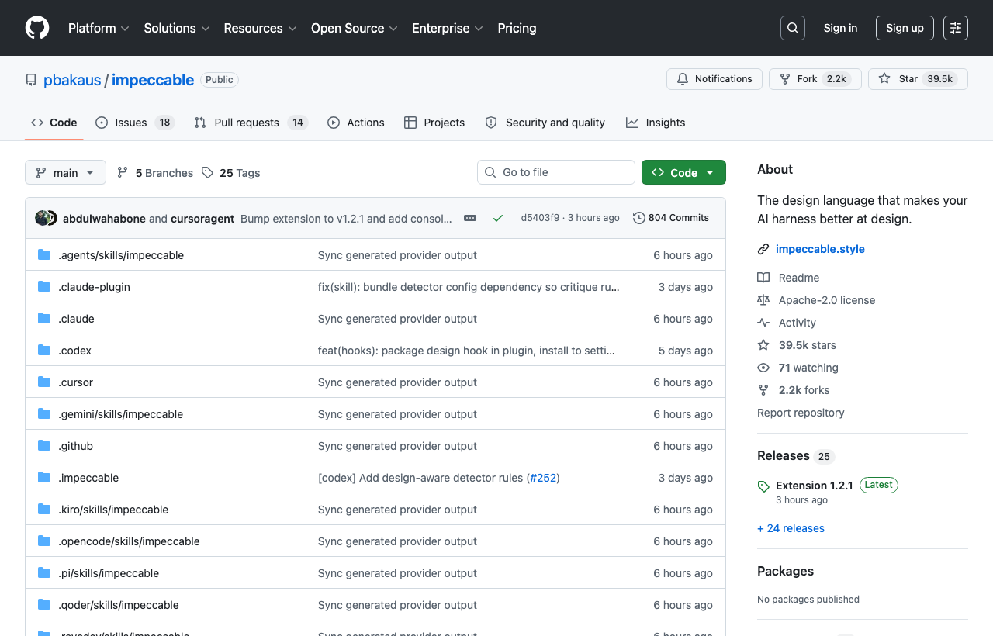The image size is (993, 636).
Task: Open the appearance settings sliders icon
Action: [956, 28]
